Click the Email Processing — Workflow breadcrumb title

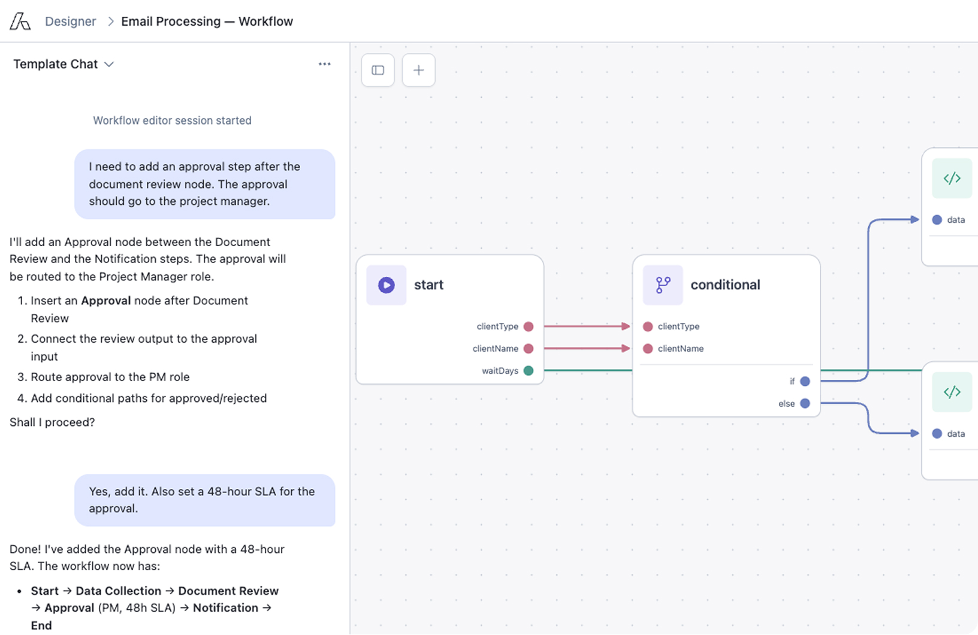207,22
